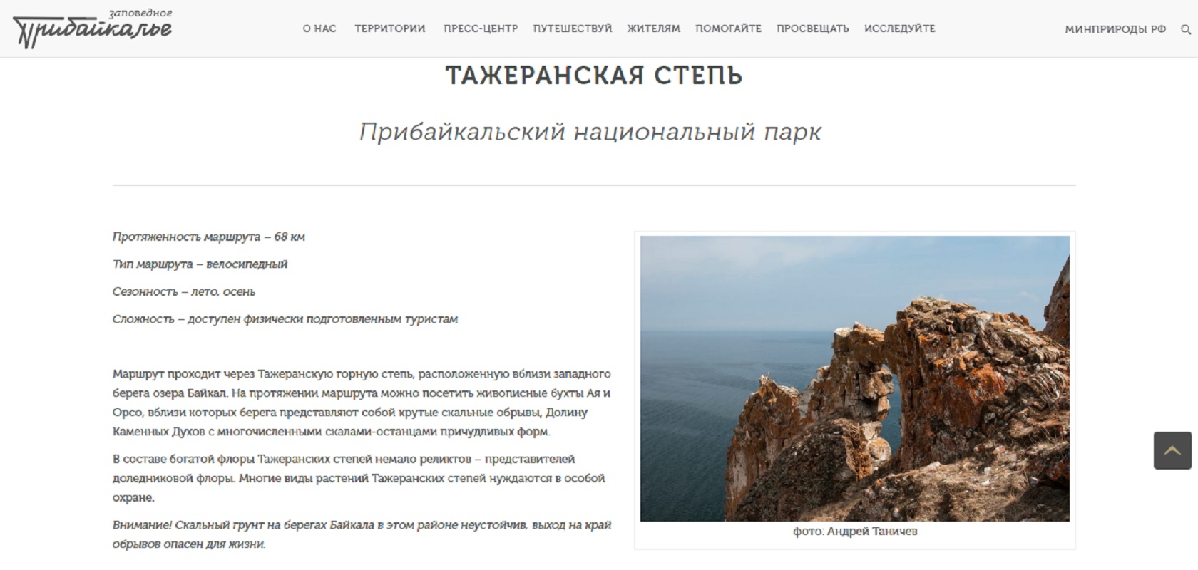Open the rock arch photo over Baikal

click(x=855, y=378)
